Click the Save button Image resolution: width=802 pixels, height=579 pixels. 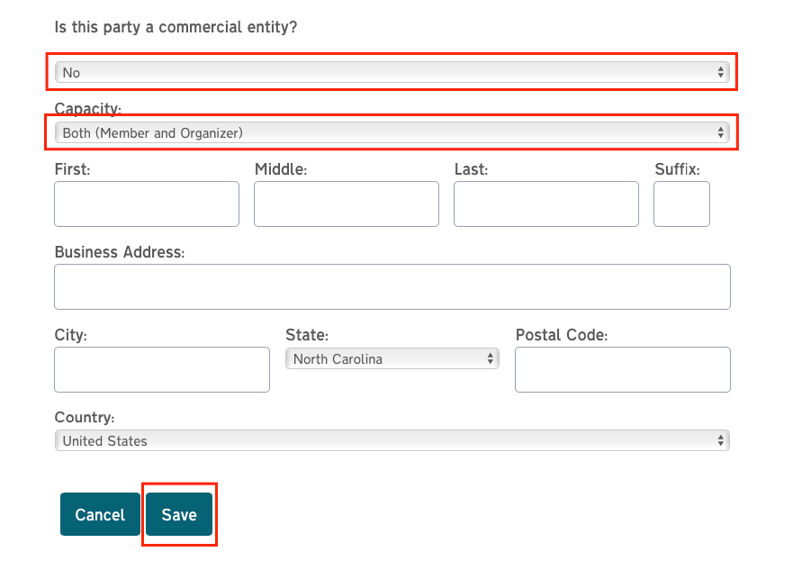point(179,514)
